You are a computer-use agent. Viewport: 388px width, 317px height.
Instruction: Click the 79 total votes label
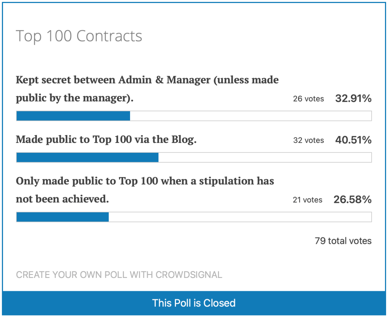343,241
